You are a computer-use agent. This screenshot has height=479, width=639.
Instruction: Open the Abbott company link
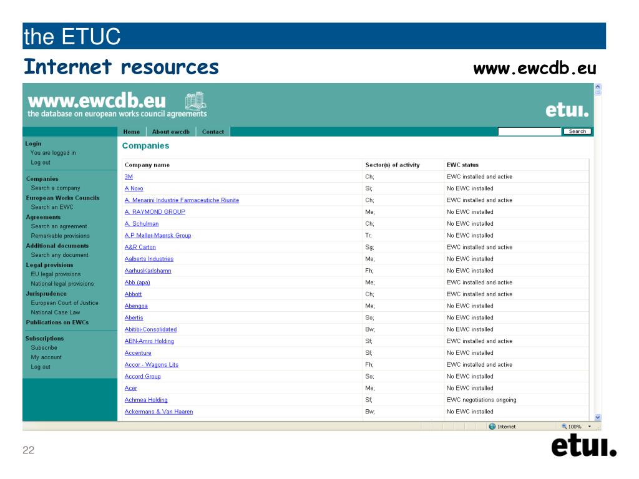[134, 294]
